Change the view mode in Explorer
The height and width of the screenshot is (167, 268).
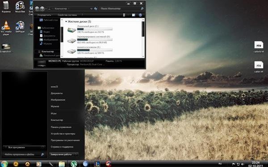click(x=124, y=15)
